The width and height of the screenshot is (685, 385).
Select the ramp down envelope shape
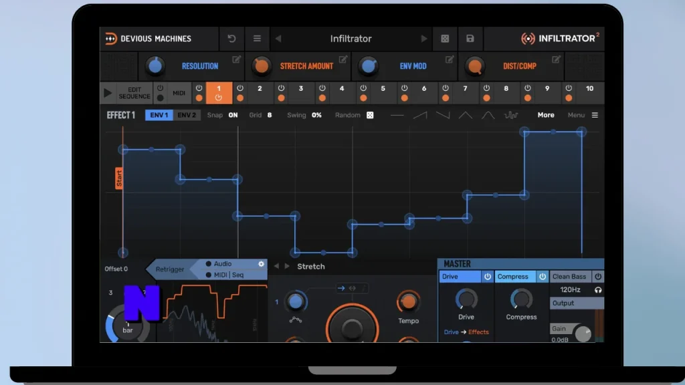(443, 115)
